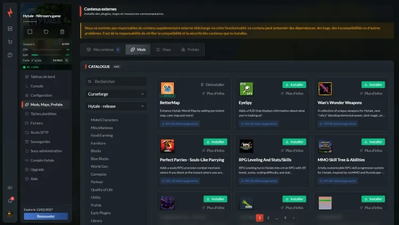Click the previous page arrow
Image resolution: width=399 pixels, height=225 pixels.
pos(251,218)
